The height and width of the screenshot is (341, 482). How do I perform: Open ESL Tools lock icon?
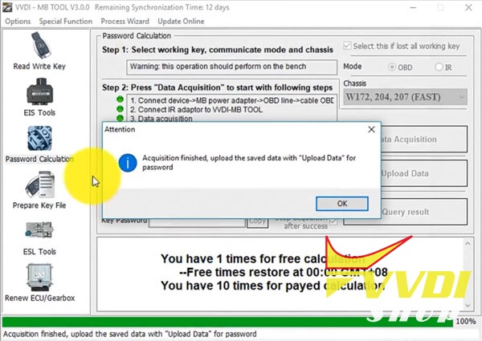[39, 230]
